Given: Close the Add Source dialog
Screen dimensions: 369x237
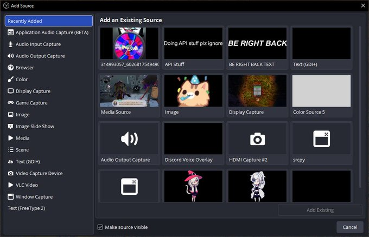Looking at the screenshot, I should [363, 5].
